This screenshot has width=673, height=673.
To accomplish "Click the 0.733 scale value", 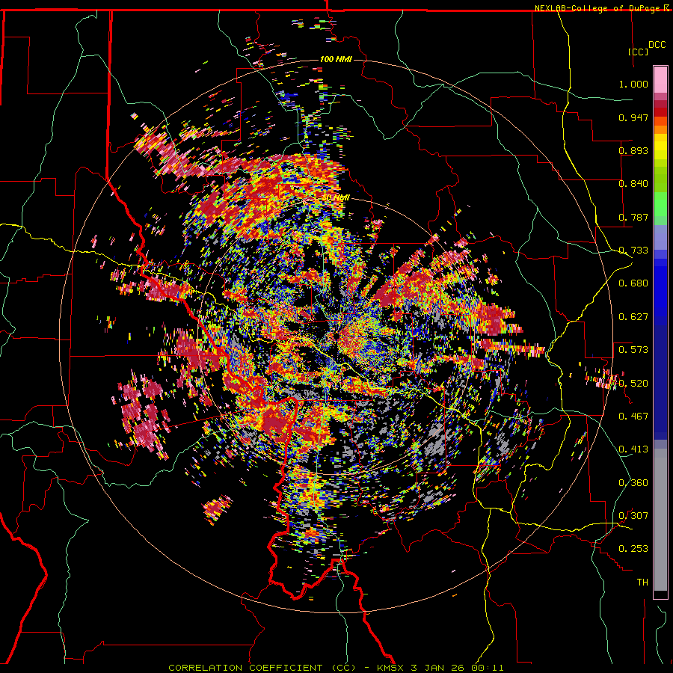I will click(633, 251).
